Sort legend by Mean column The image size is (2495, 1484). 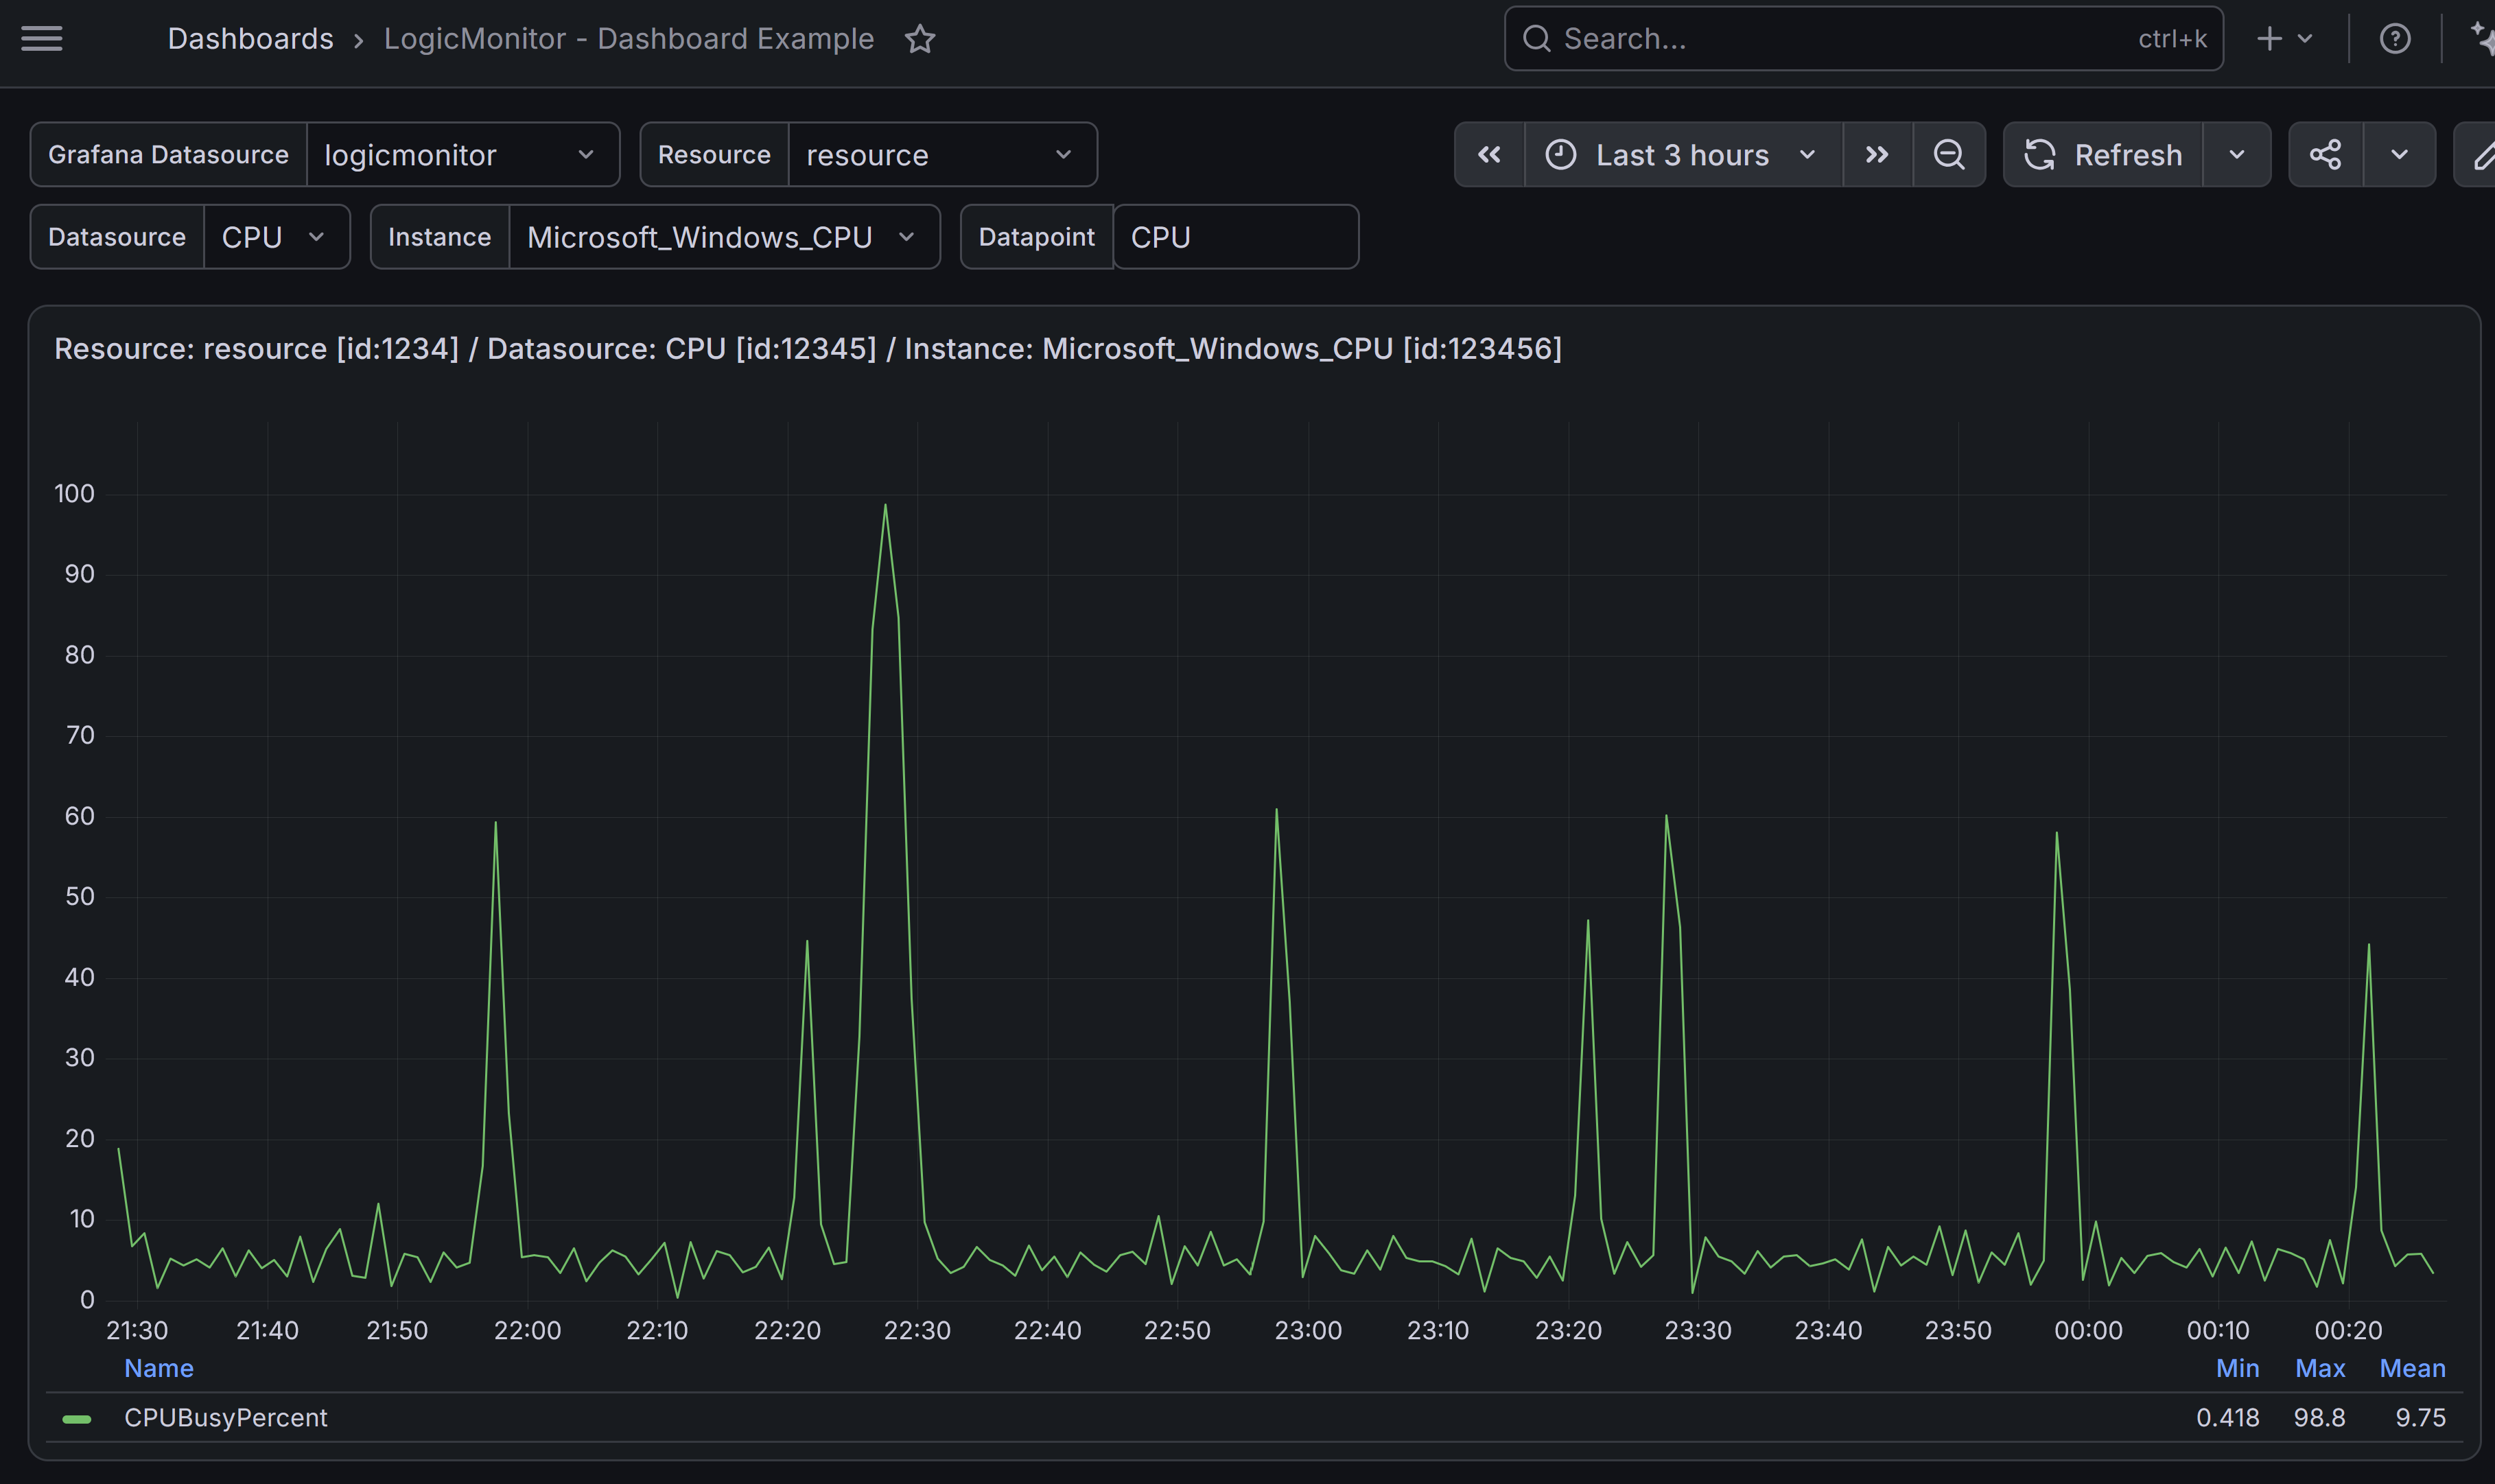[x=2412, y=1368]
